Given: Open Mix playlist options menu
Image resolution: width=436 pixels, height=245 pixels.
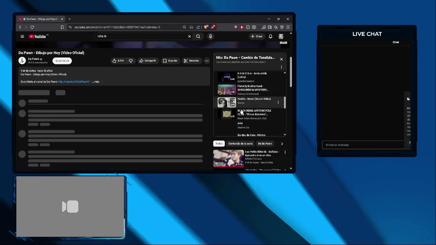Looking at the screenshot, I should coord(281,67).
